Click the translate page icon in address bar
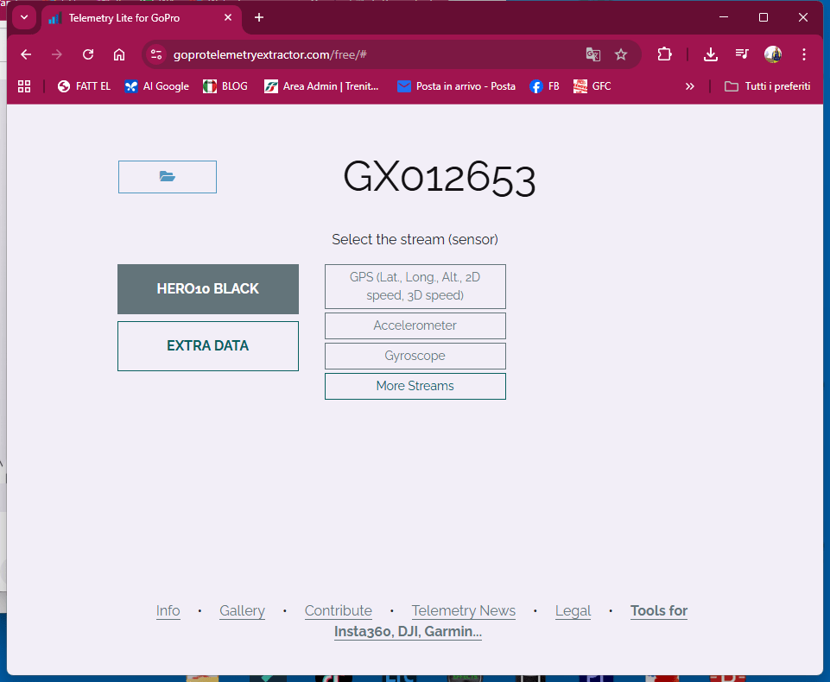Screen dimensions: 830x682 592,54
